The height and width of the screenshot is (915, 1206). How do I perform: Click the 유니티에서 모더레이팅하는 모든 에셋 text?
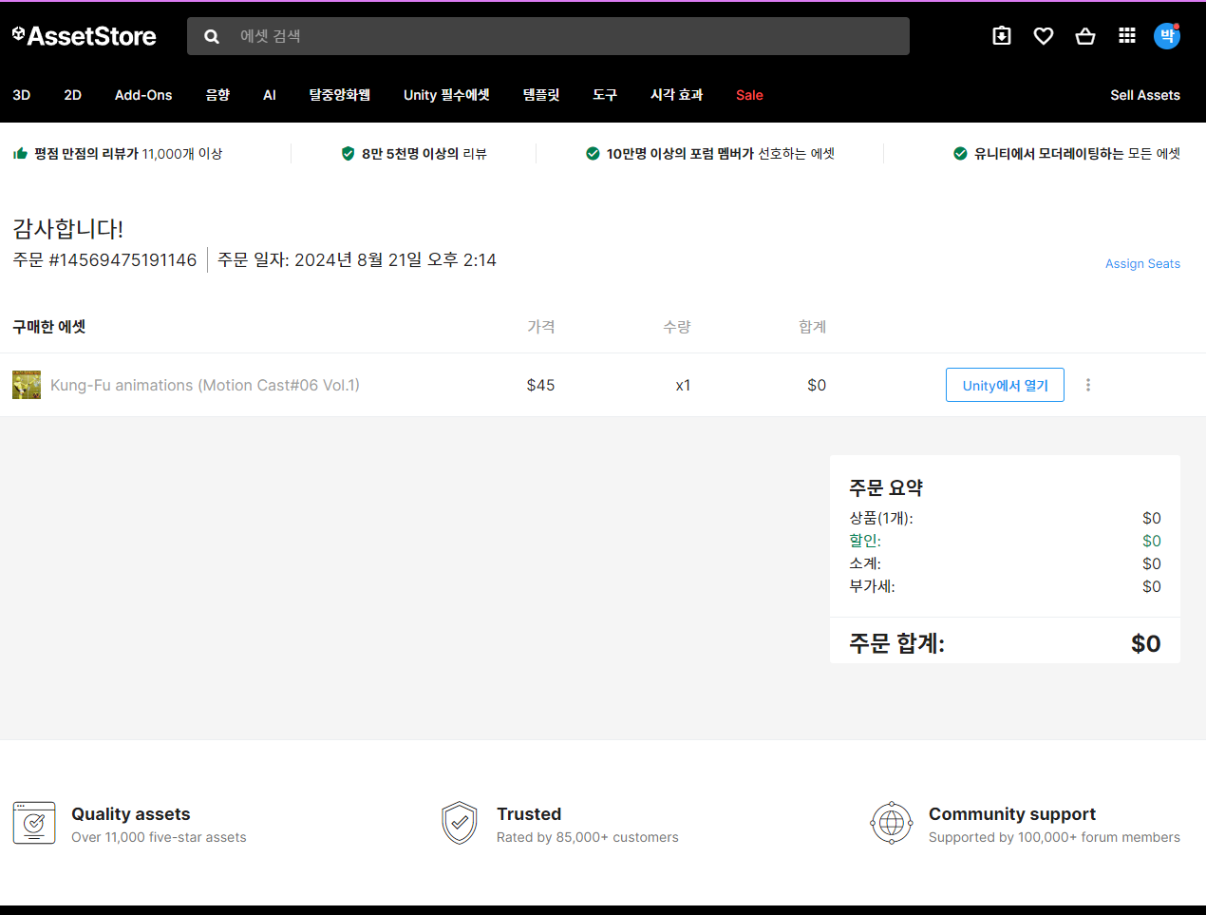pyautogui.click(x=1077, y=153)
